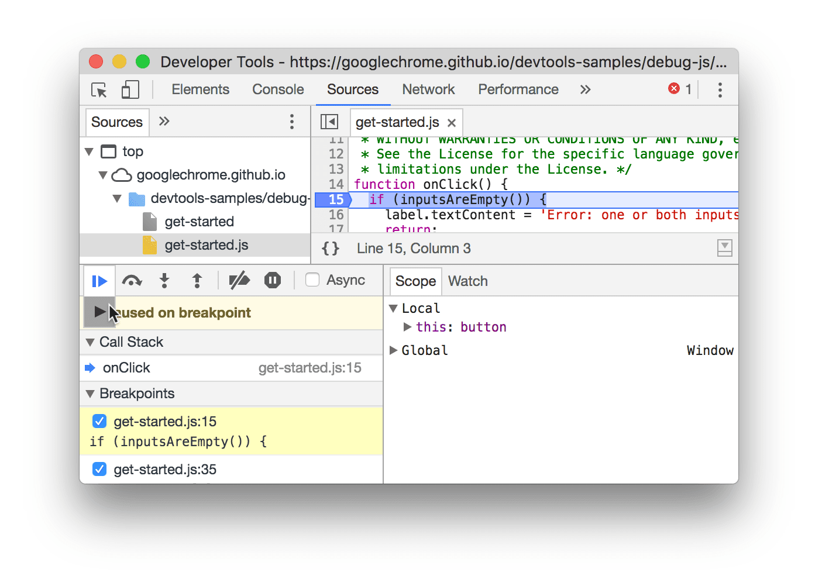
Task: Step over the next function call
Action: pyautogui.click(x=132, y=280)
